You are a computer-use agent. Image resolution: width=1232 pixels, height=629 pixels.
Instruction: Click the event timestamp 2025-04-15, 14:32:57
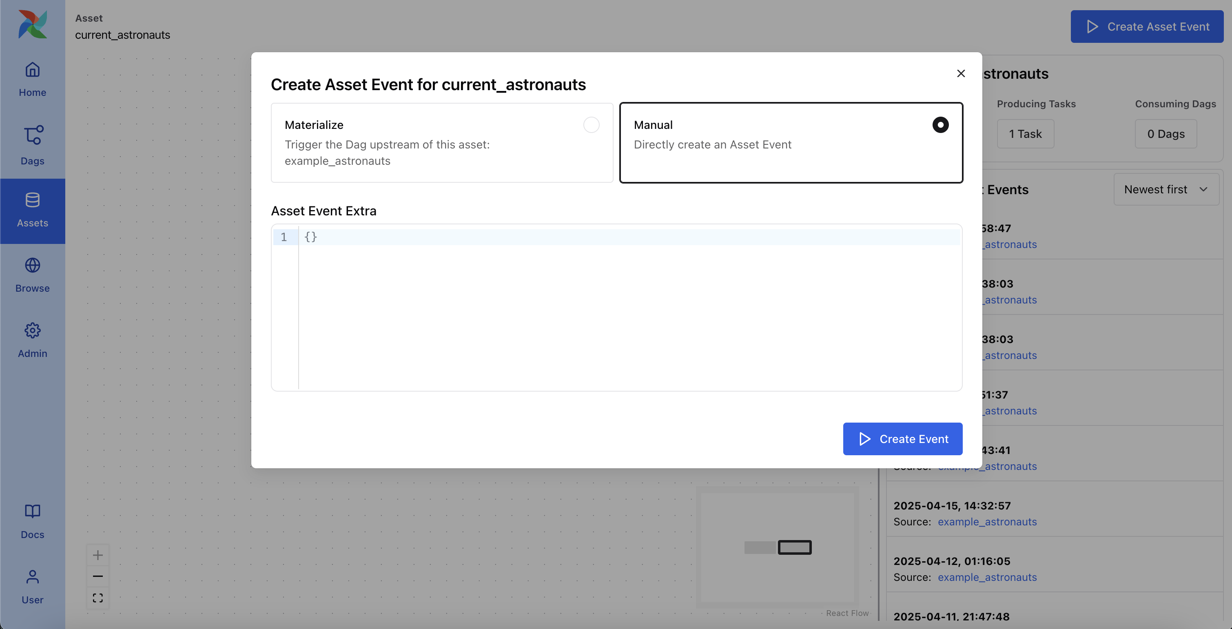(952, 505)
